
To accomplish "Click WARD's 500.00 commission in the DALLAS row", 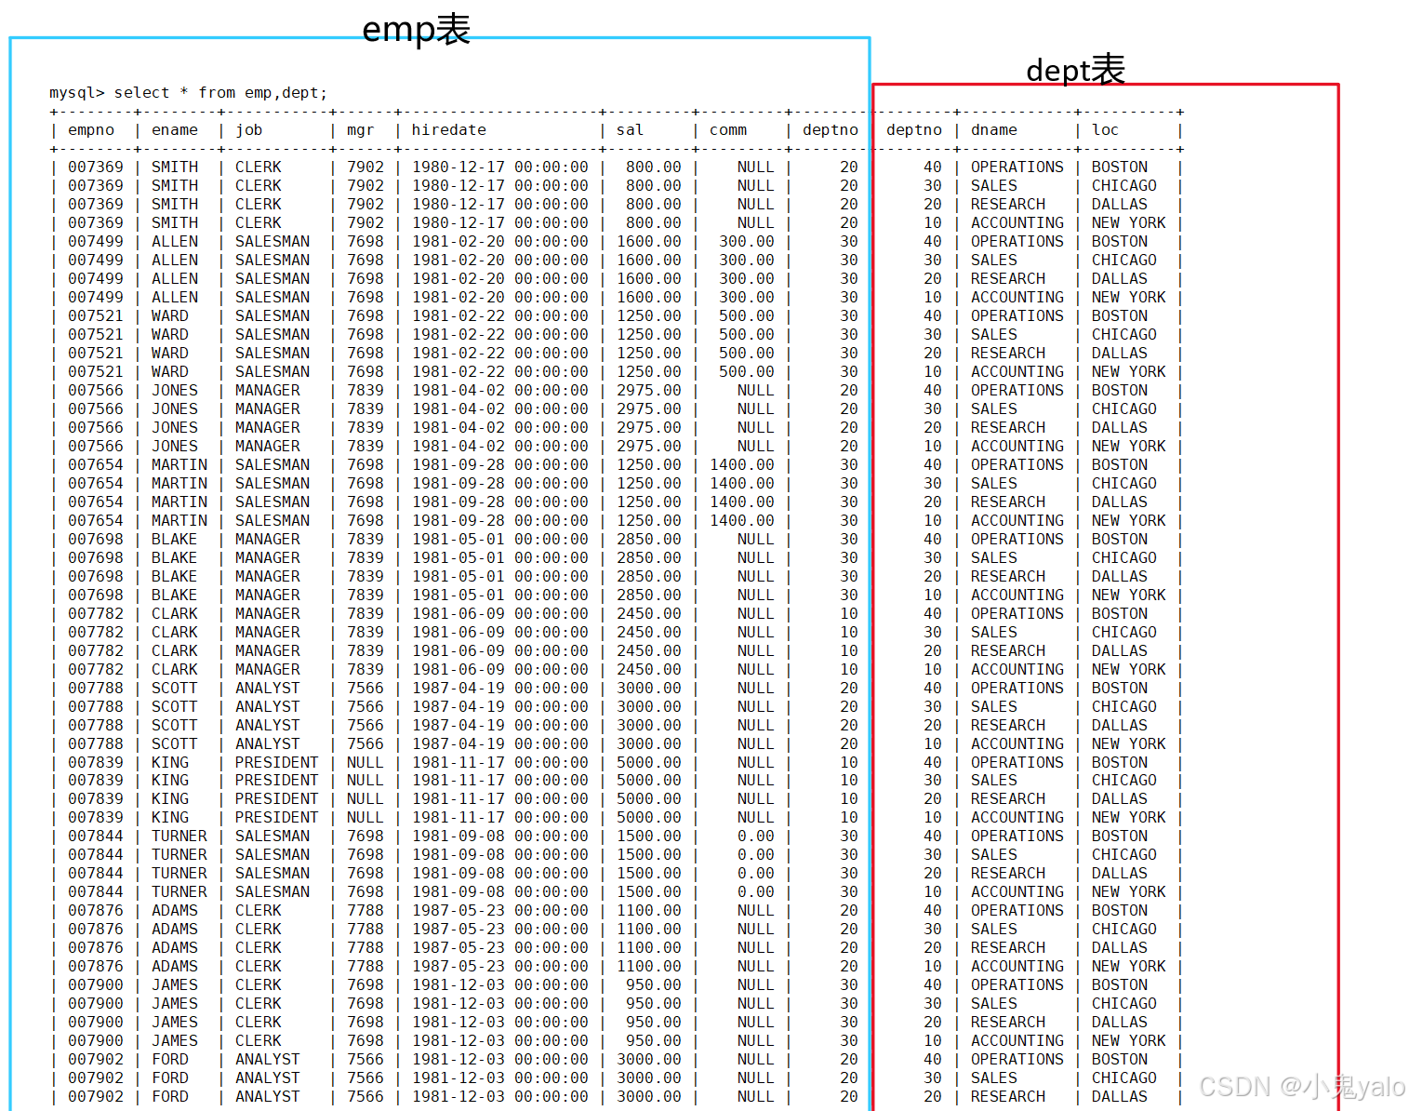I will 747,354.
